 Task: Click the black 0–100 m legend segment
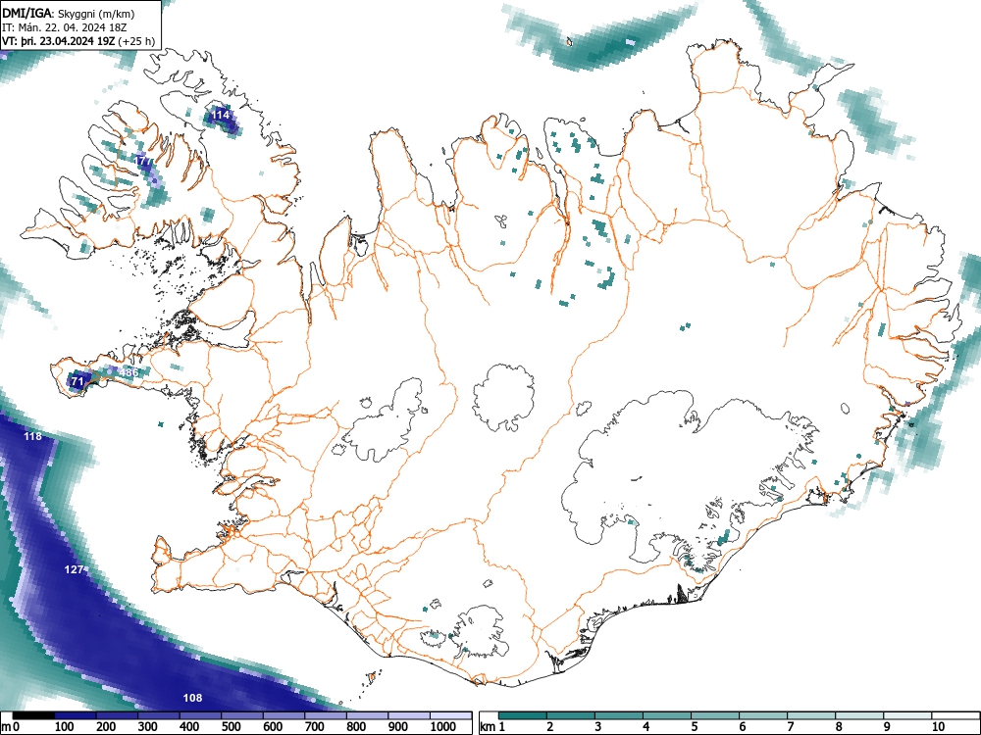click(33, 715)
